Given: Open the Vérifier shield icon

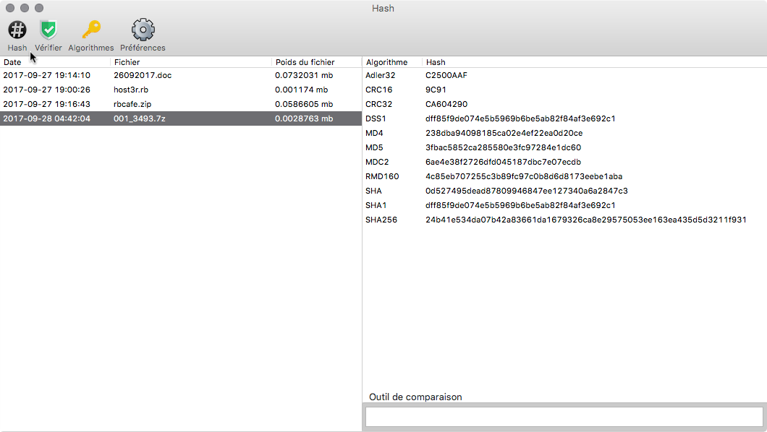Looking at the screenshot, I should (x=48, y=30).
